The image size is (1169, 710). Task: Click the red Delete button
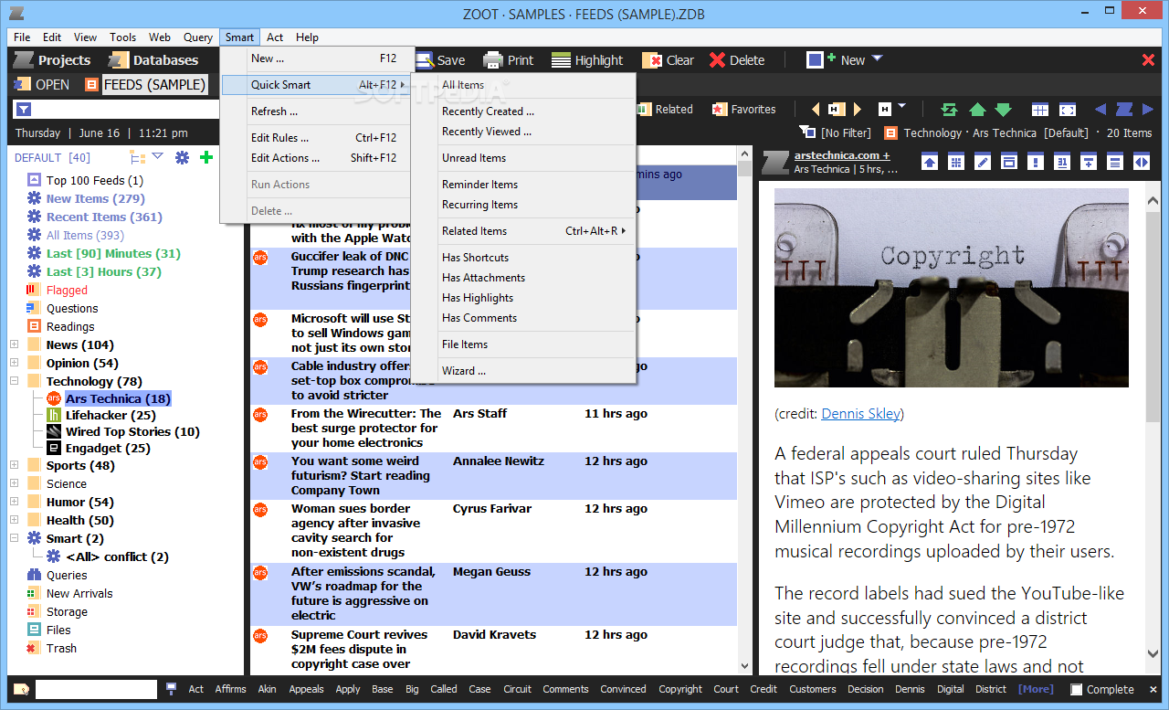[x=737, y=60]
